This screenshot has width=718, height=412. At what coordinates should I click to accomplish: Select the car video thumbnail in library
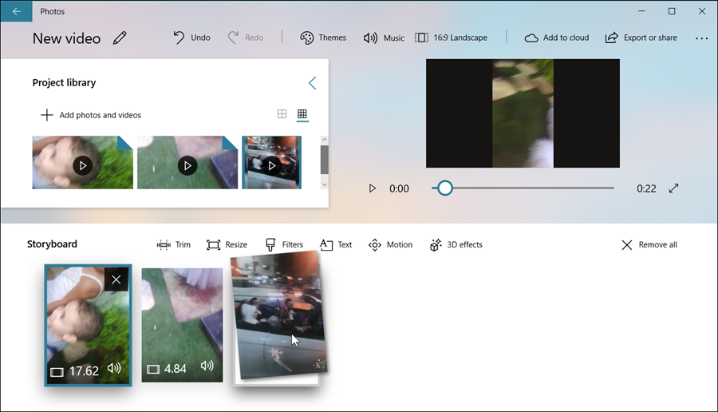click(271, 162)
